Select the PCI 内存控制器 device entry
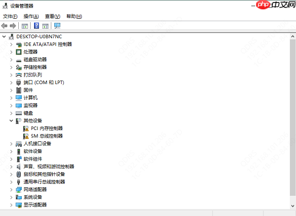Screen dimensions: 296x216 pyautogui.click(x=47, y=129)
